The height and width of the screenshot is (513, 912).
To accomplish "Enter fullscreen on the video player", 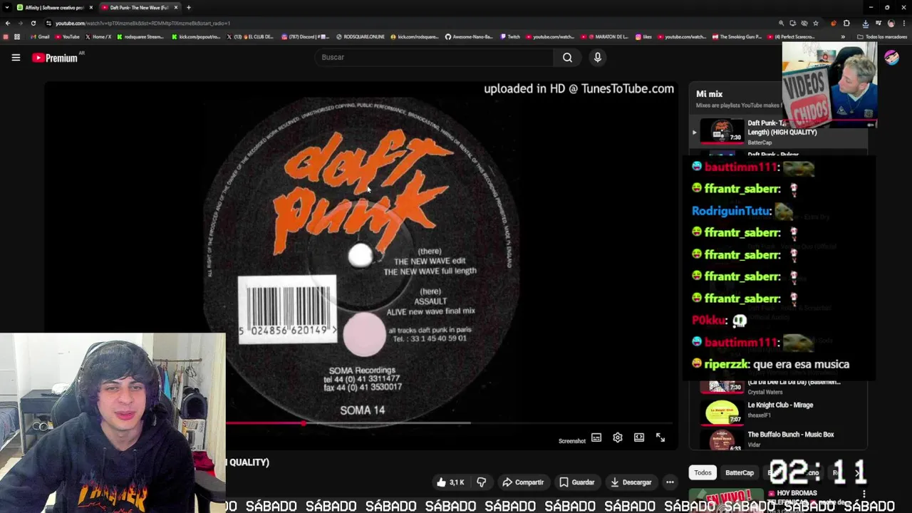I will click(x=660, y=437).
